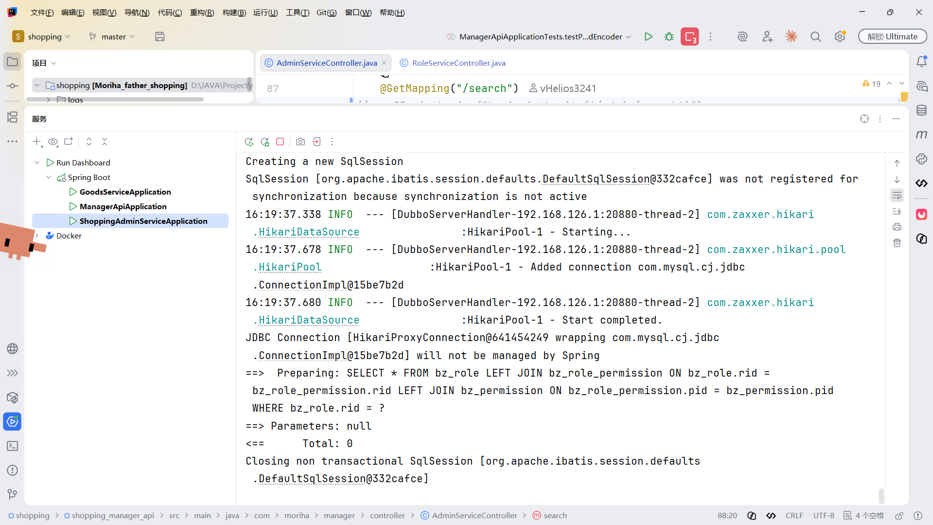Click the UTF-8 encoding status item

coord(824,516)
